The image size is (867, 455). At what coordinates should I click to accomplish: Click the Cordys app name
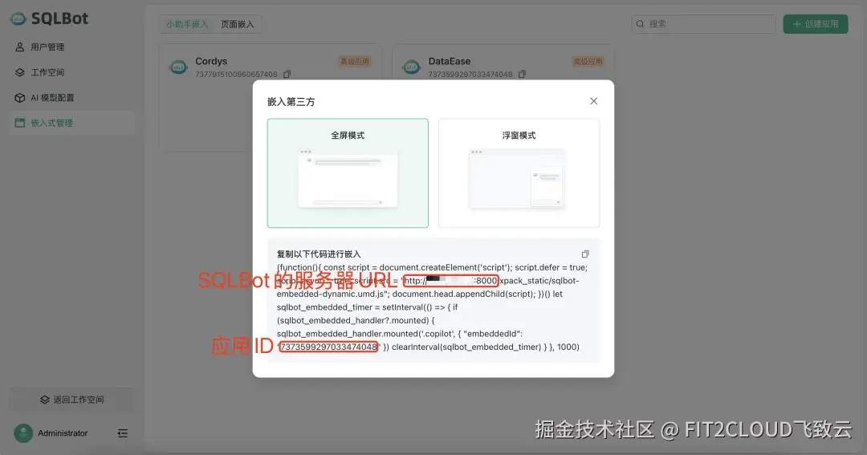click(211, 61)
